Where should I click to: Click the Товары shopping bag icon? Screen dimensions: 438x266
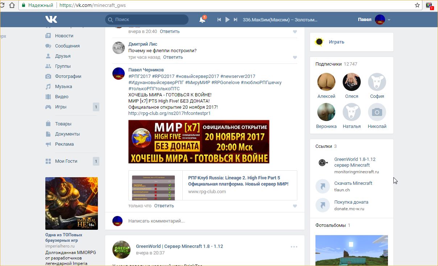48,124
